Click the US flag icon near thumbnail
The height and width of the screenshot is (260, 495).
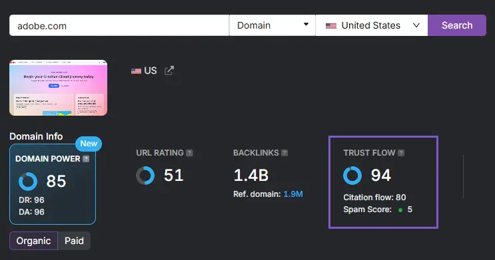[136, 71]
